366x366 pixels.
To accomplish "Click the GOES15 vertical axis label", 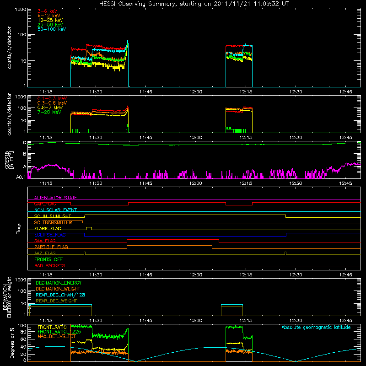I will (x=9, y=160).
